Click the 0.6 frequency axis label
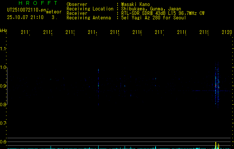This screenshot has width=234, height=149. pos(3,142)
